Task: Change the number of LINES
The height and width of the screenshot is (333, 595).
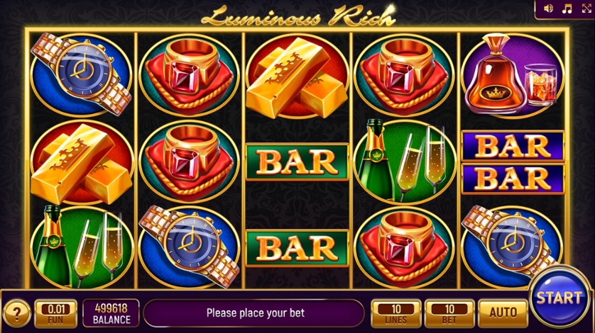Action: [x=396, y=313]
